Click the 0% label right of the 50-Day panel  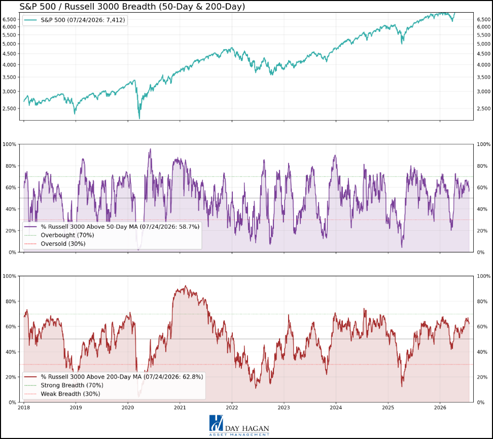click(481, 252)
